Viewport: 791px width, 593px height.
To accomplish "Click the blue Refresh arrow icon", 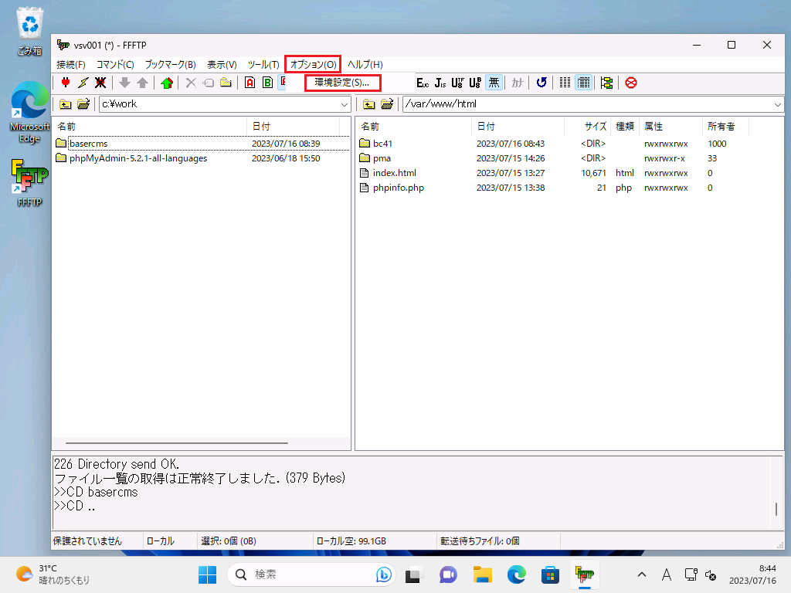I will coord(541,83).
